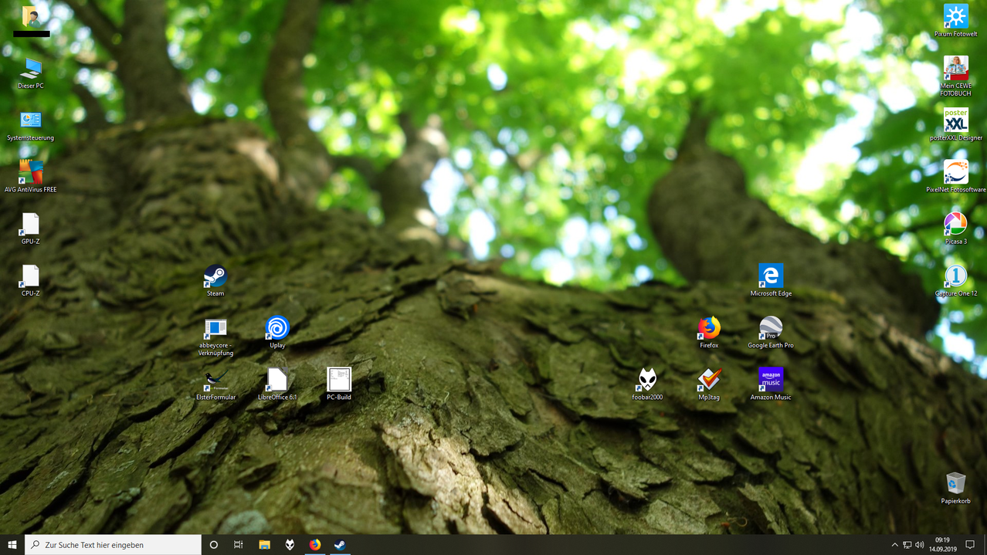Screen dimensions: 987x555
Task: Click the AVG AntiVirus FREE icon
Action: pyautogui.click(x=30, y=172)
